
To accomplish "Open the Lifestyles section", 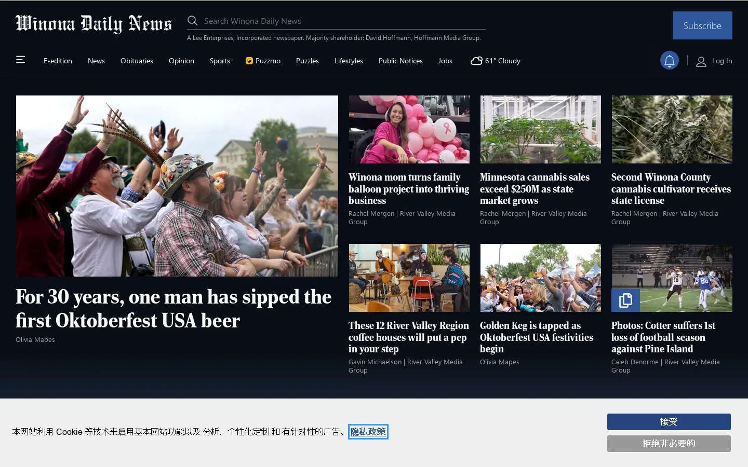I will click(x=349, y=61).
